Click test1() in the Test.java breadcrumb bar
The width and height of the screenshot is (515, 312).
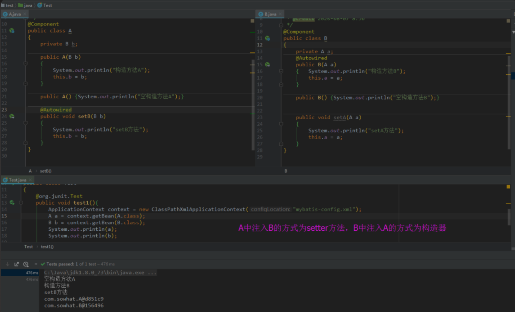pyautogui.click(x=47, y=247)
